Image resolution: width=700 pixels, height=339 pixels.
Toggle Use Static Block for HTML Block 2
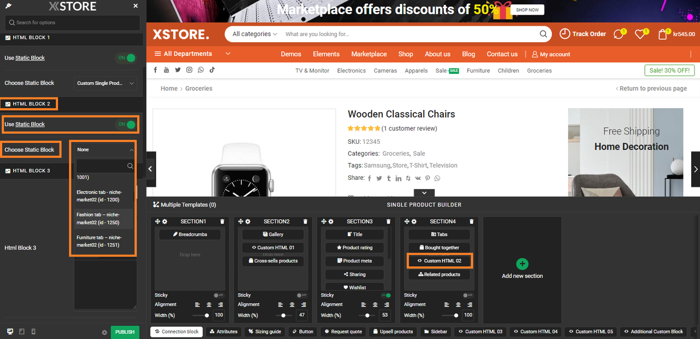pyautogui.click(x=126, y=124)
